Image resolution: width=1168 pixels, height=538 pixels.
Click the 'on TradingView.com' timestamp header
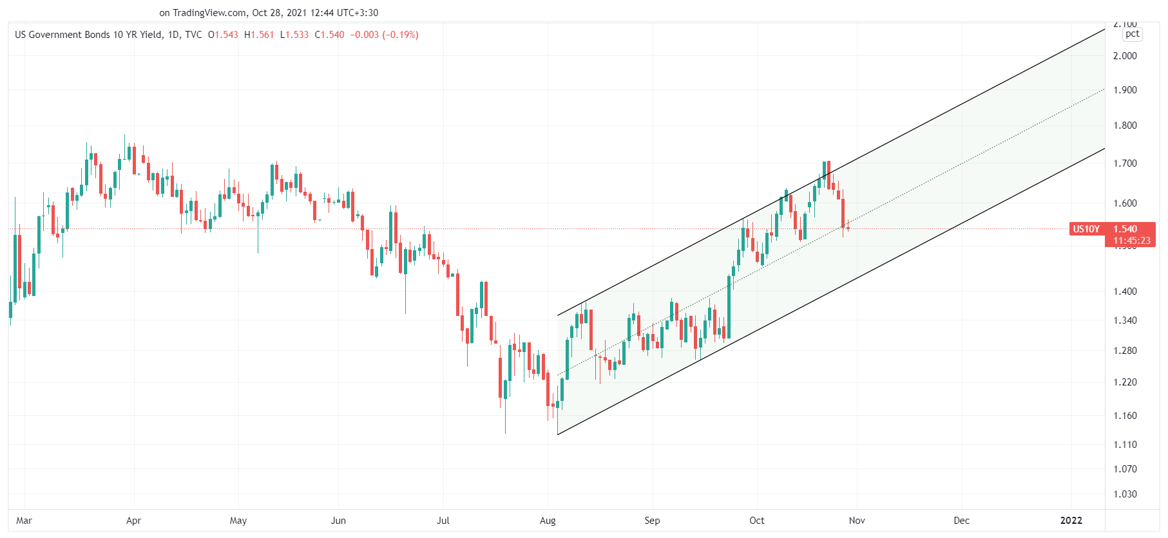tap(269, 13)
